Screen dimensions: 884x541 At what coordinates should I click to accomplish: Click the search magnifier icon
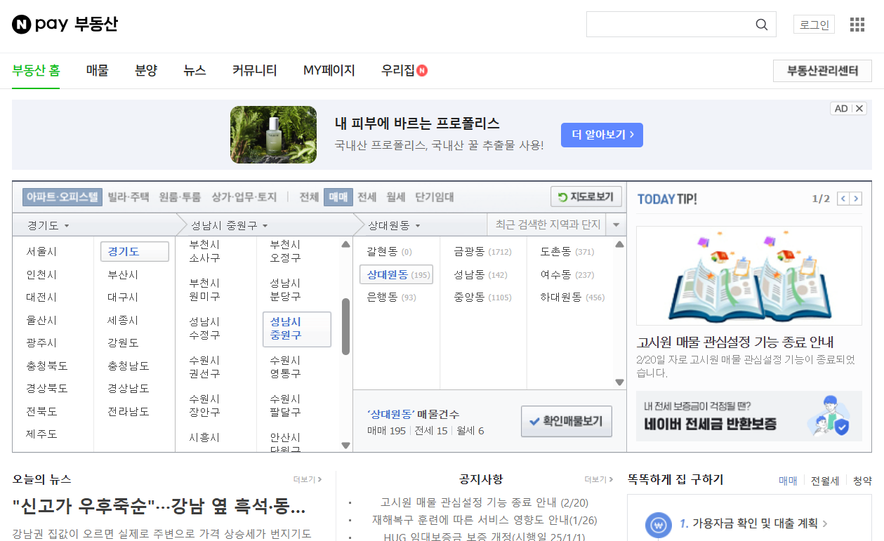(x=762, y=25)
